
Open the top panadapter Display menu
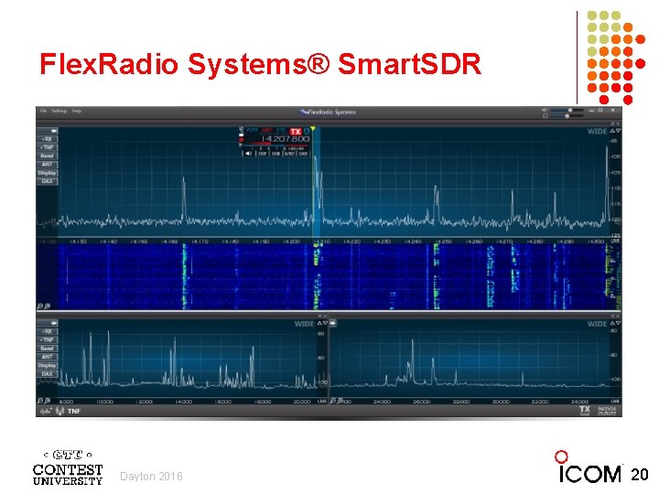pos(47,173)
